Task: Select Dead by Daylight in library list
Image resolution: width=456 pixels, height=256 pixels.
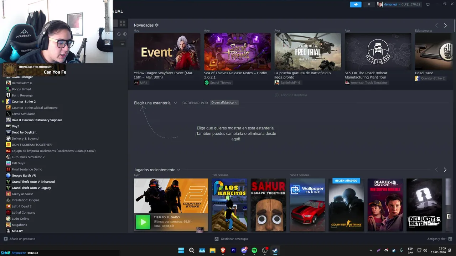Action: (x=24, y=132)
